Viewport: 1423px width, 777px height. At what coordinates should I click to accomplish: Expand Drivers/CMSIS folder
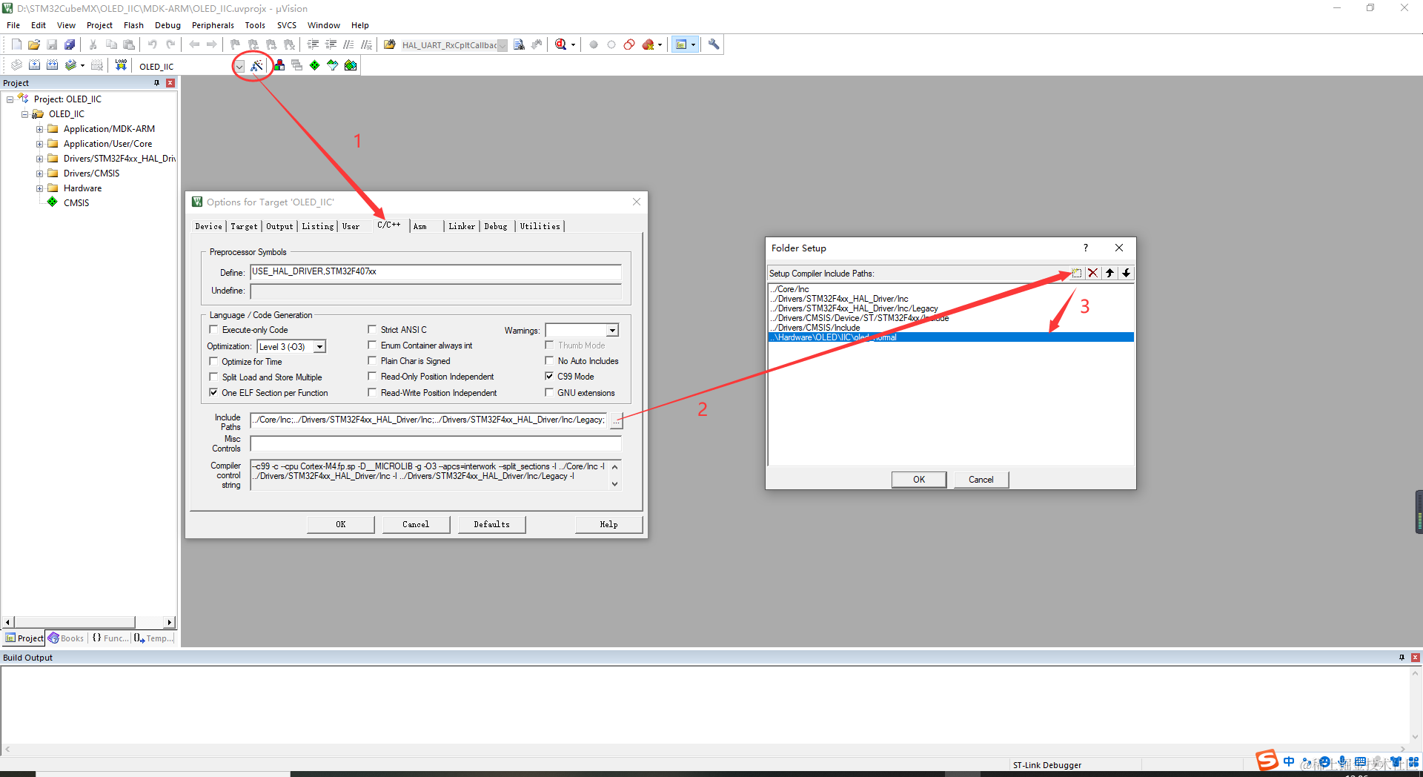[40, 173]
